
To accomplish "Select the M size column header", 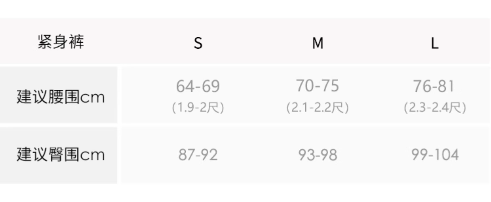I will click(318, 43).
